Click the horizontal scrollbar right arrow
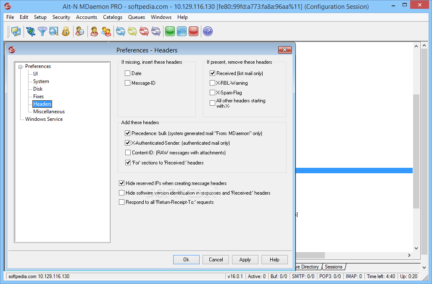 coord(409,255)
